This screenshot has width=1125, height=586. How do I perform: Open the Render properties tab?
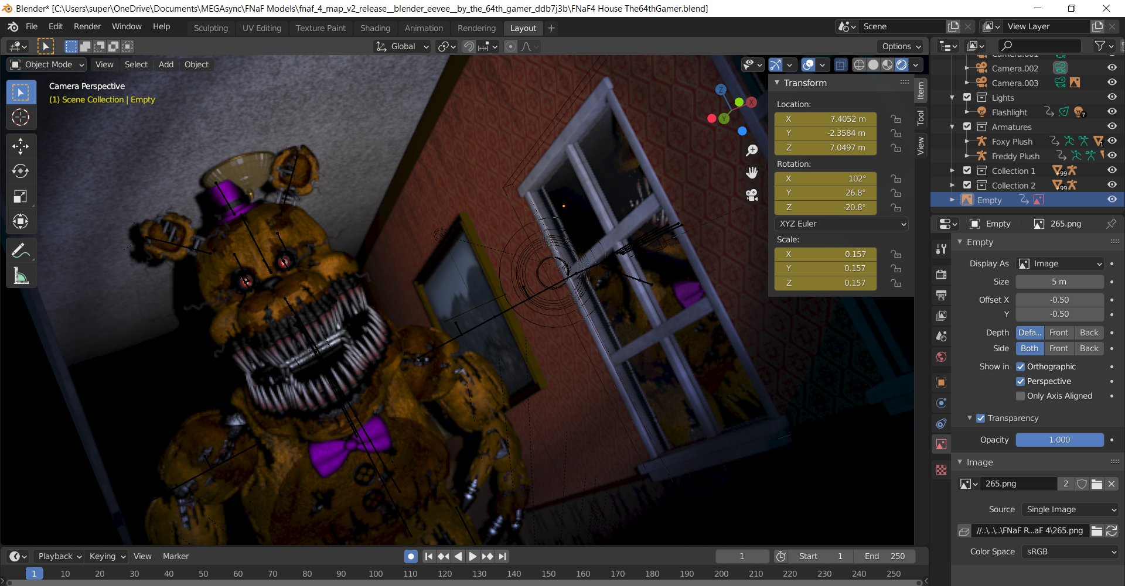click(941, 275)
